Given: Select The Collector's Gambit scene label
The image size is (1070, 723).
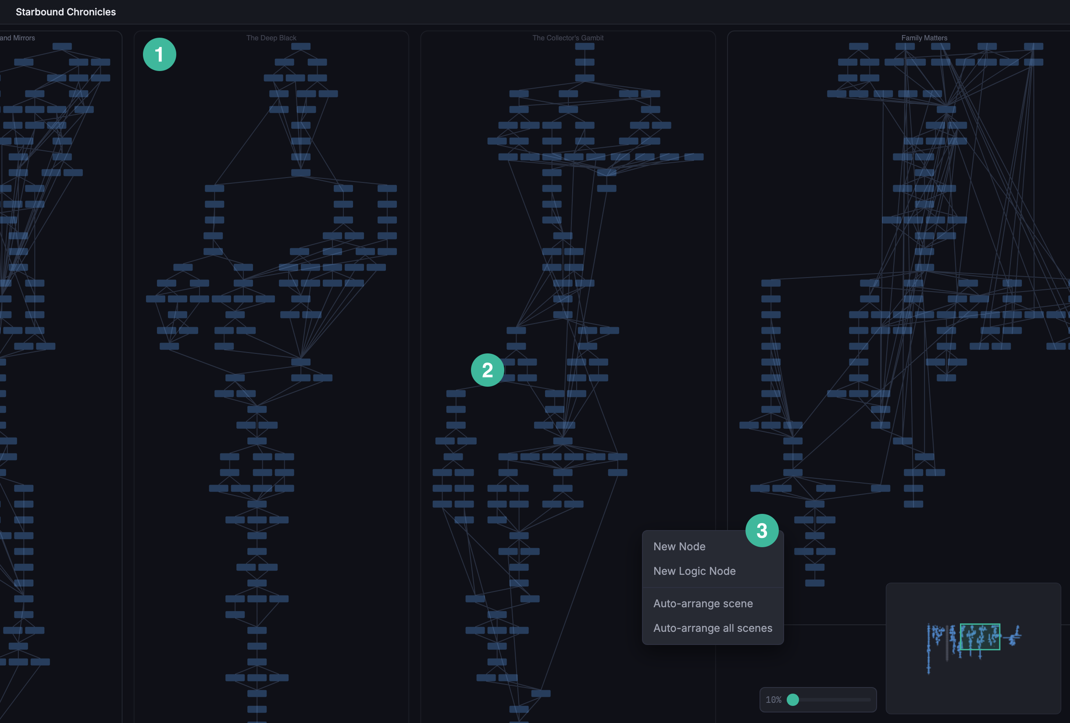Looking at the screenshot, I should (568, 38).
